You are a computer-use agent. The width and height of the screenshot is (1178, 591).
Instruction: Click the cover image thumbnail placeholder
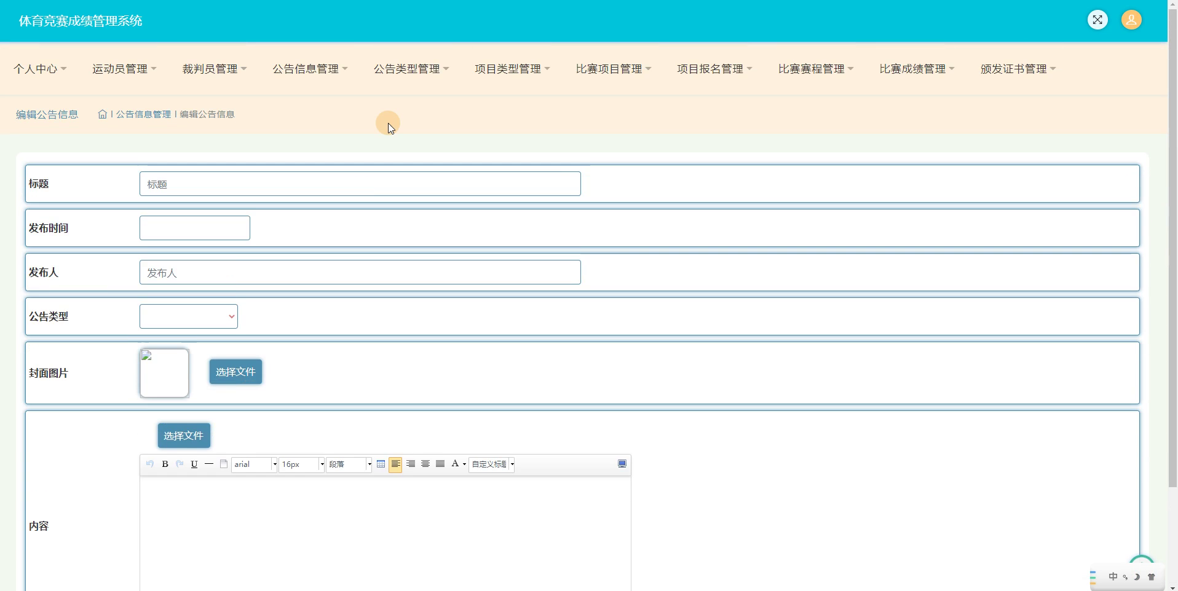[x=164, y=373]
